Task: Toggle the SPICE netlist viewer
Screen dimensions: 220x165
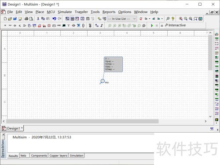Action: tap(77, 19)
